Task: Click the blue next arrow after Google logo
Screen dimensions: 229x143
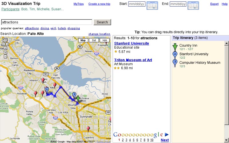Action: [167, 134]
